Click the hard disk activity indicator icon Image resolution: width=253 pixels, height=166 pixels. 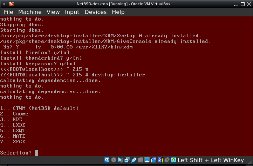[x=107, y=160]
